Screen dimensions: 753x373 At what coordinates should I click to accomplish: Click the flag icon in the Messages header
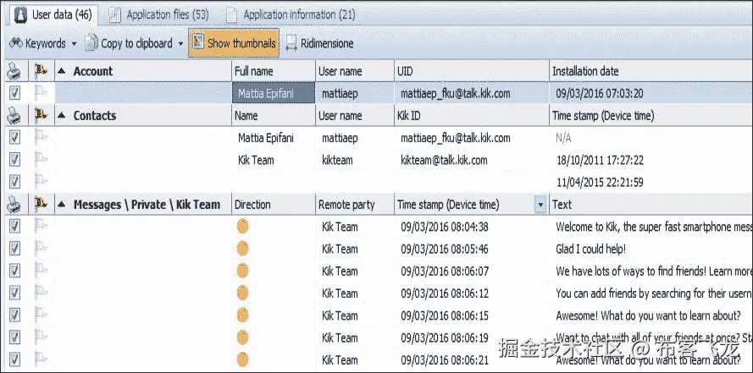[42, 204]
